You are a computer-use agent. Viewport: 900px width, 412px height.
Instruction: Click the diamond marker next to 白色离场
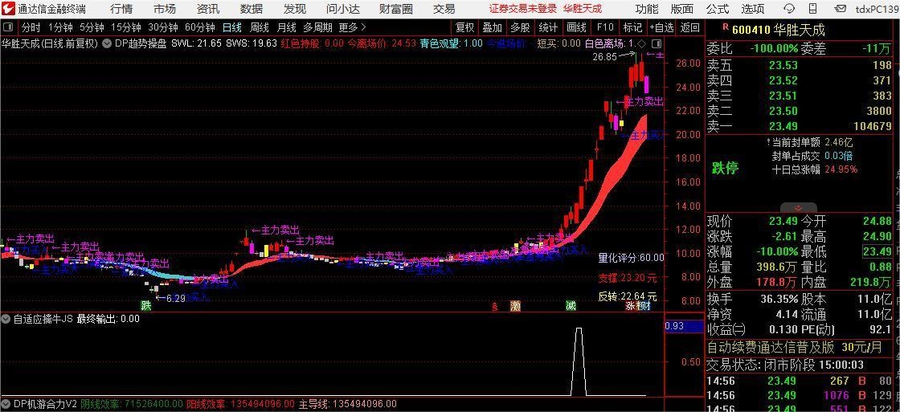click(x=641, y=43)
